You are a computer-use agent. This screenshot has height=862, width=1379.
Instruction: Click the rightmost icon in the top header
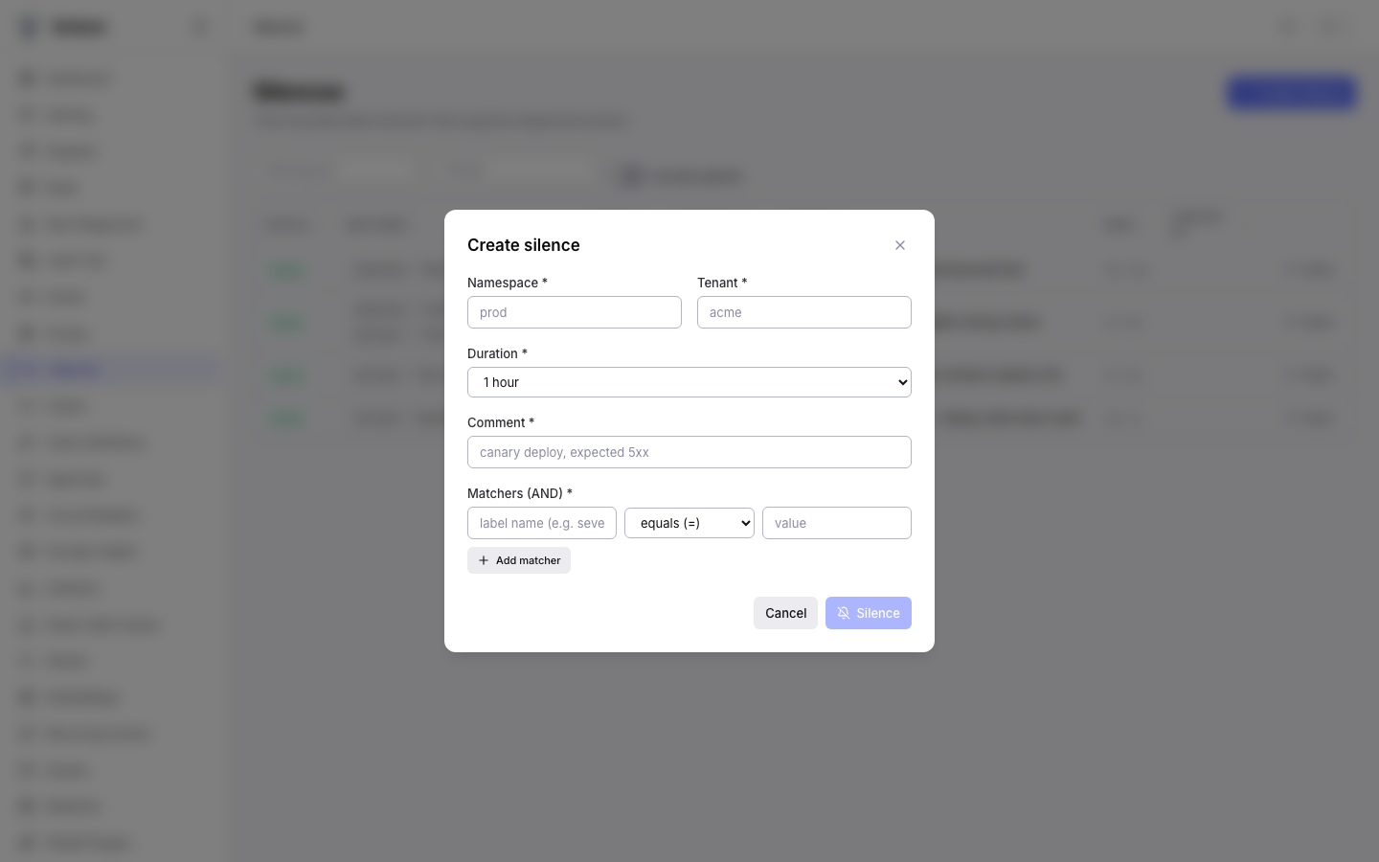click(x=1332, y=26)
